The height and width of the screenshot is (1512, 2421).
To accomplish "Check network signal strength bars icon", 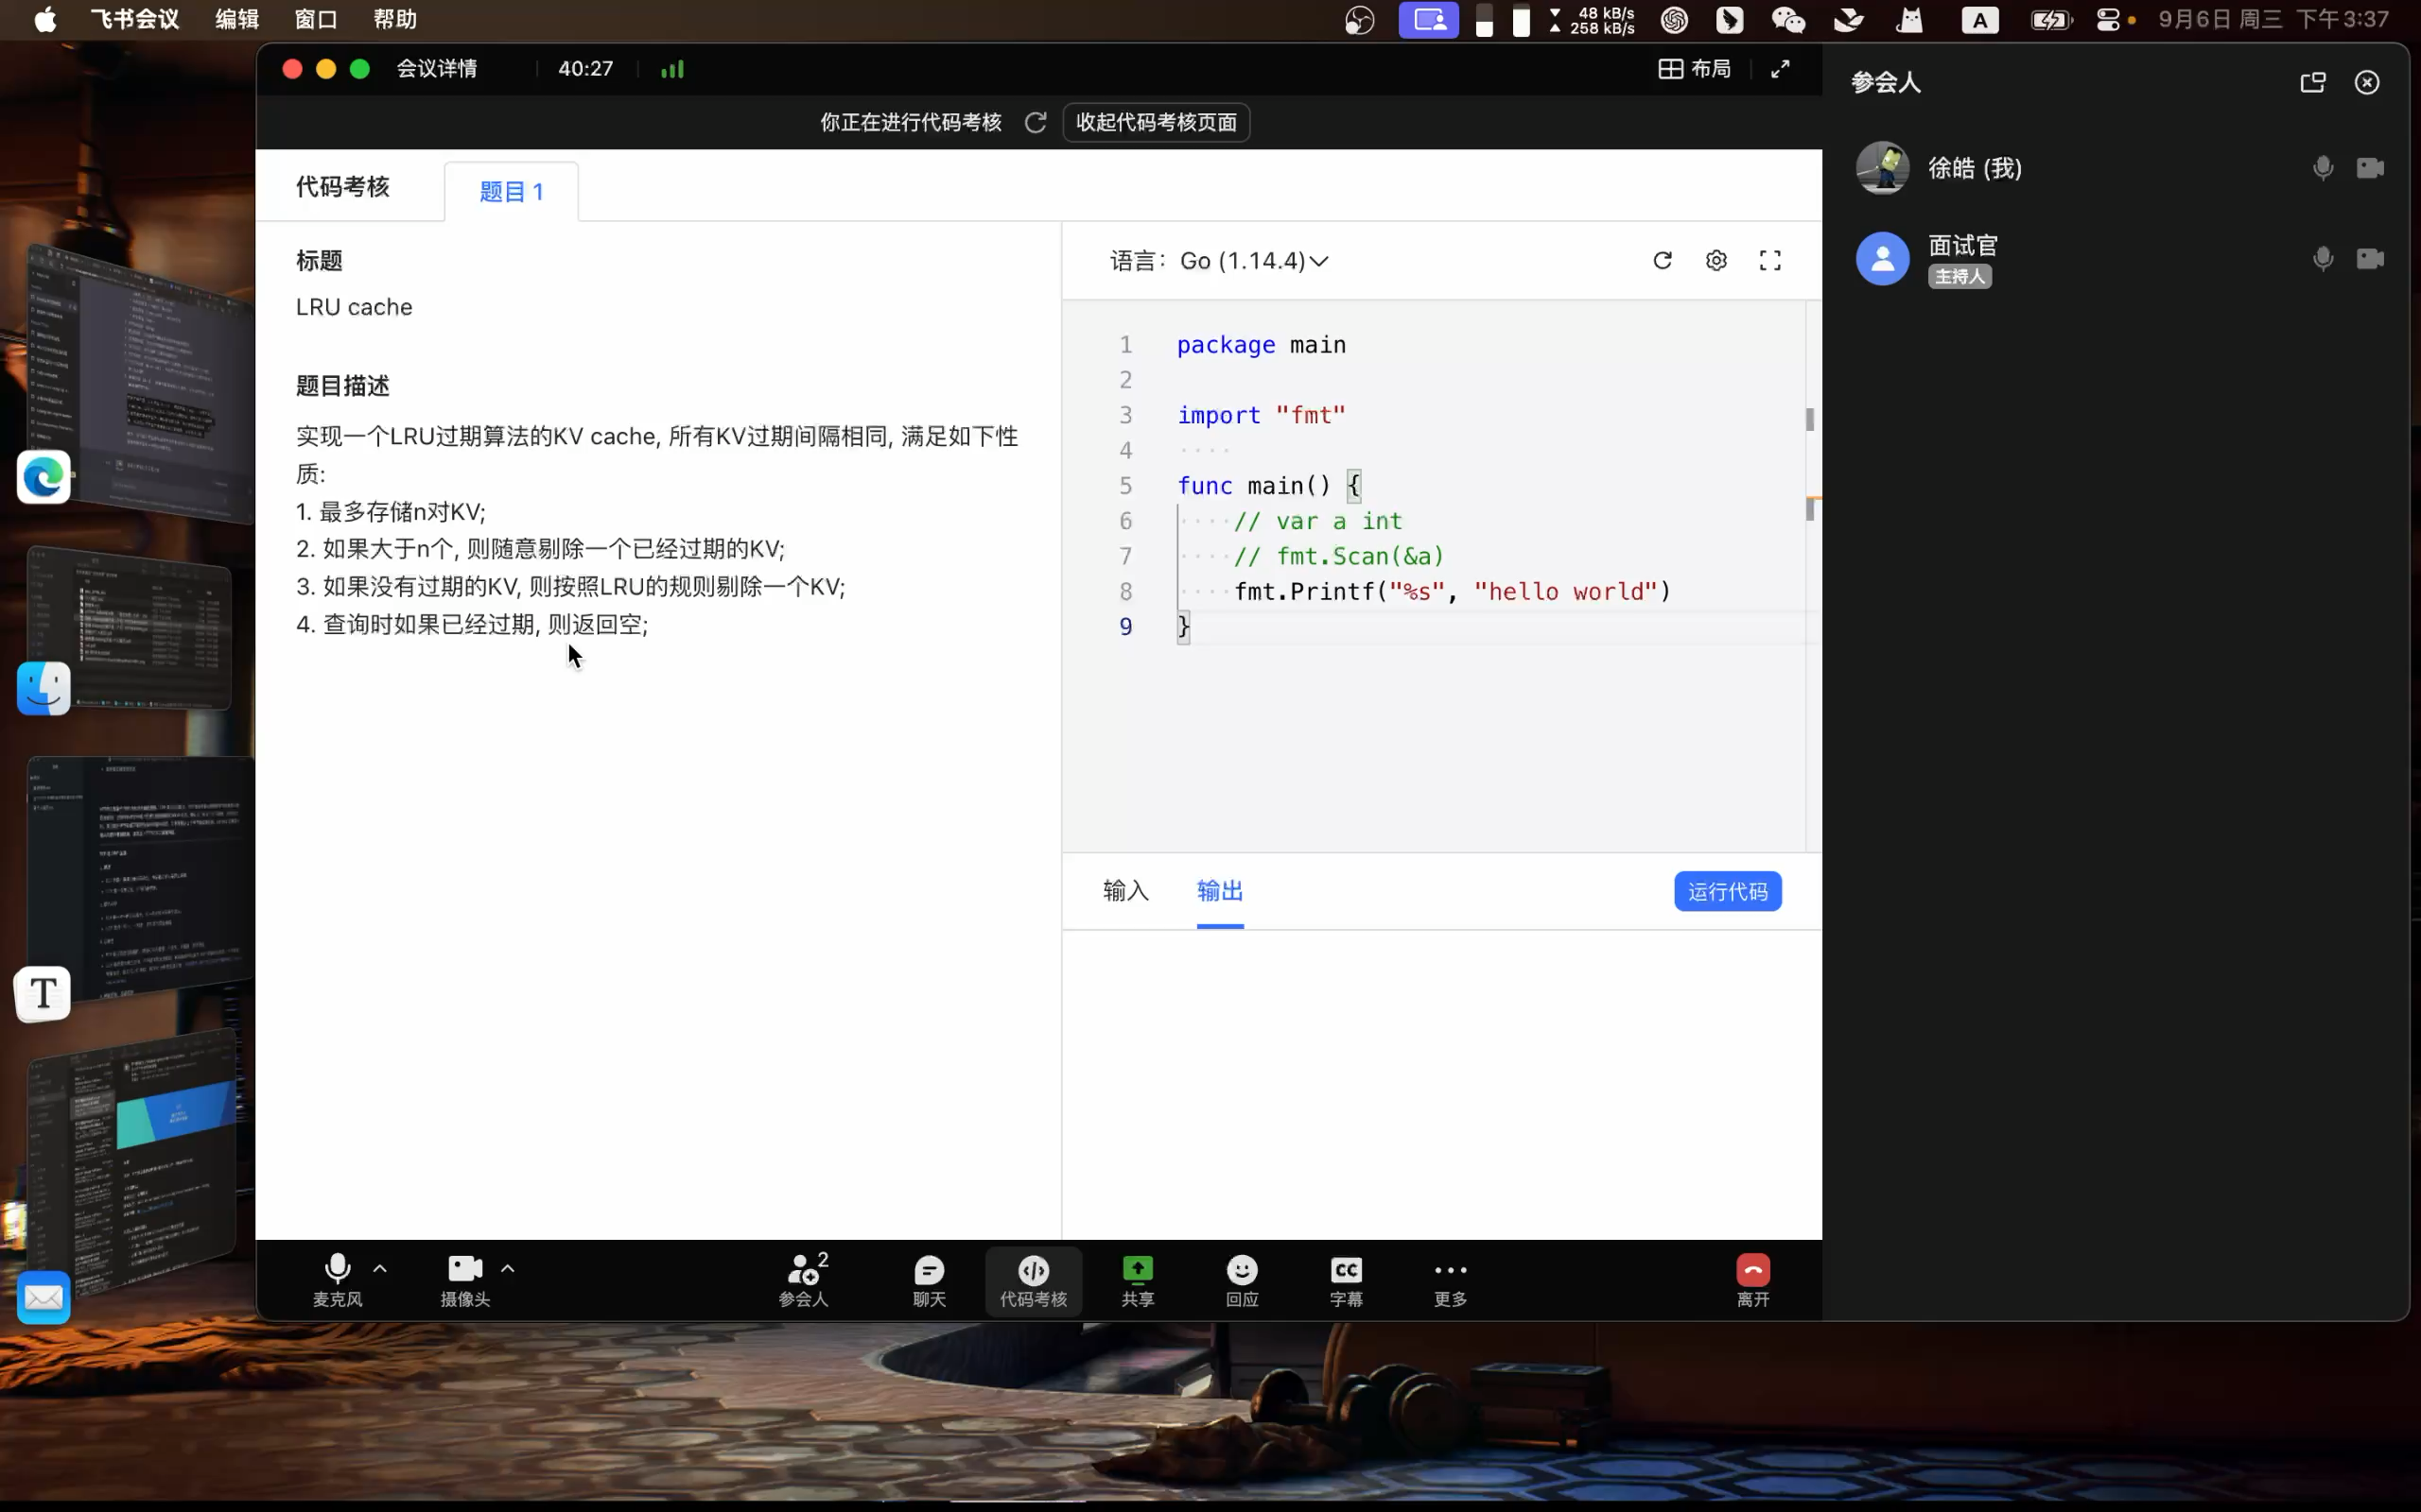I will click(672, 69).
